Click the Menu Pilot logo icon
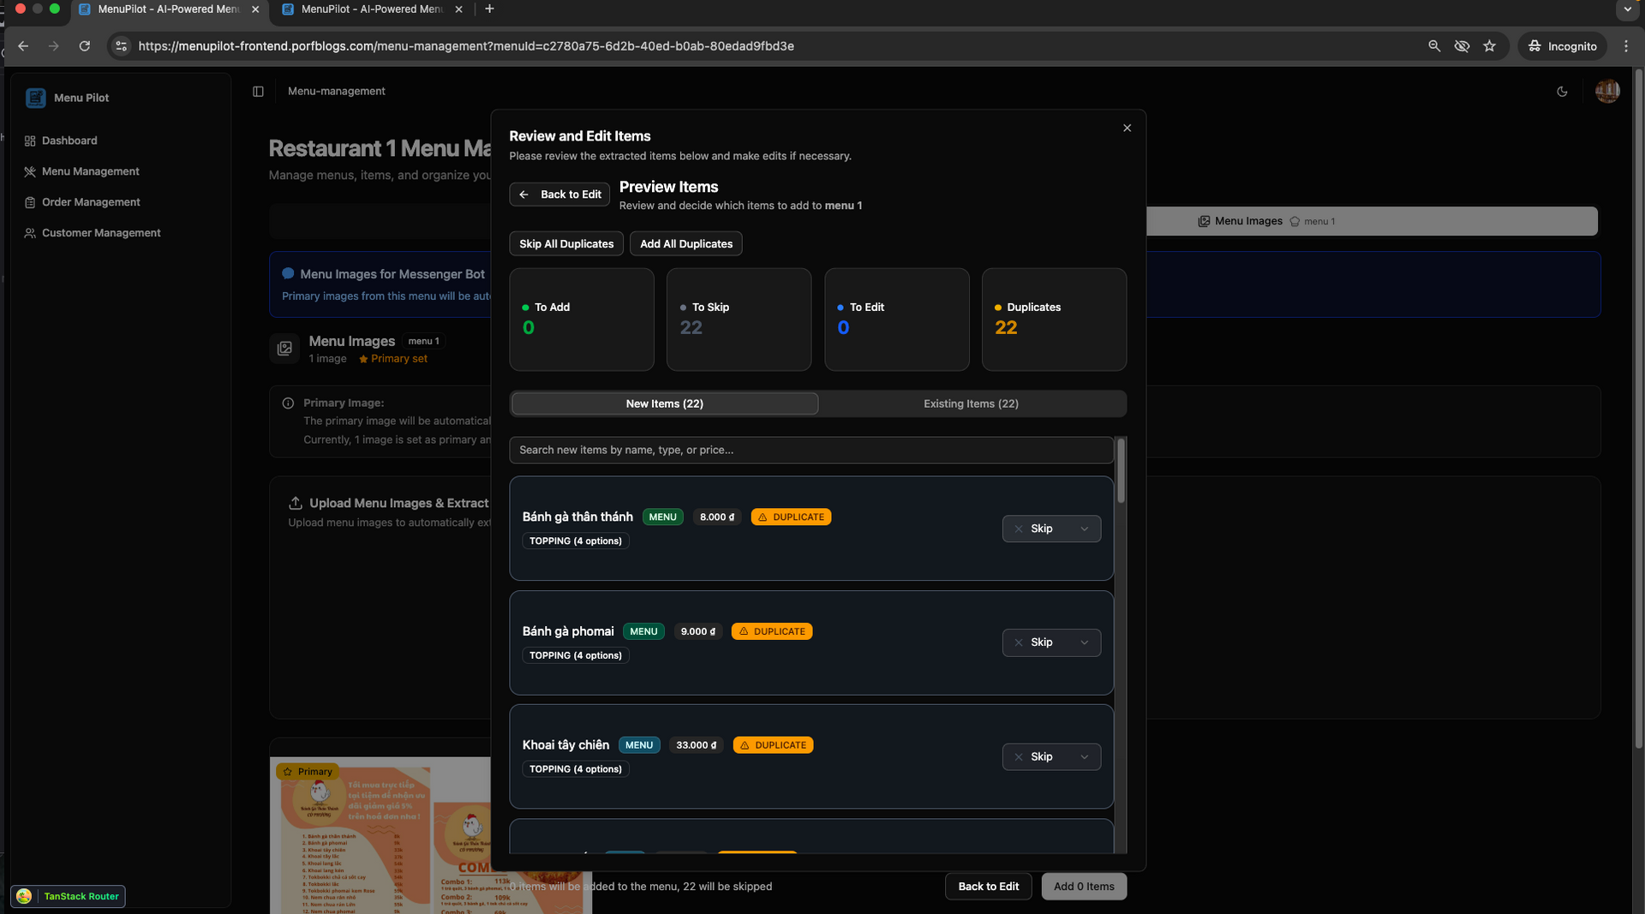 click(35, 98)
